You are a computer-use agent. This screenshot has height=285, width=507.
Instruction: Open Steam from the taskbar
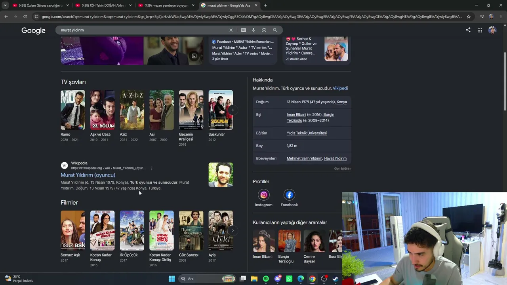(335, 279)
